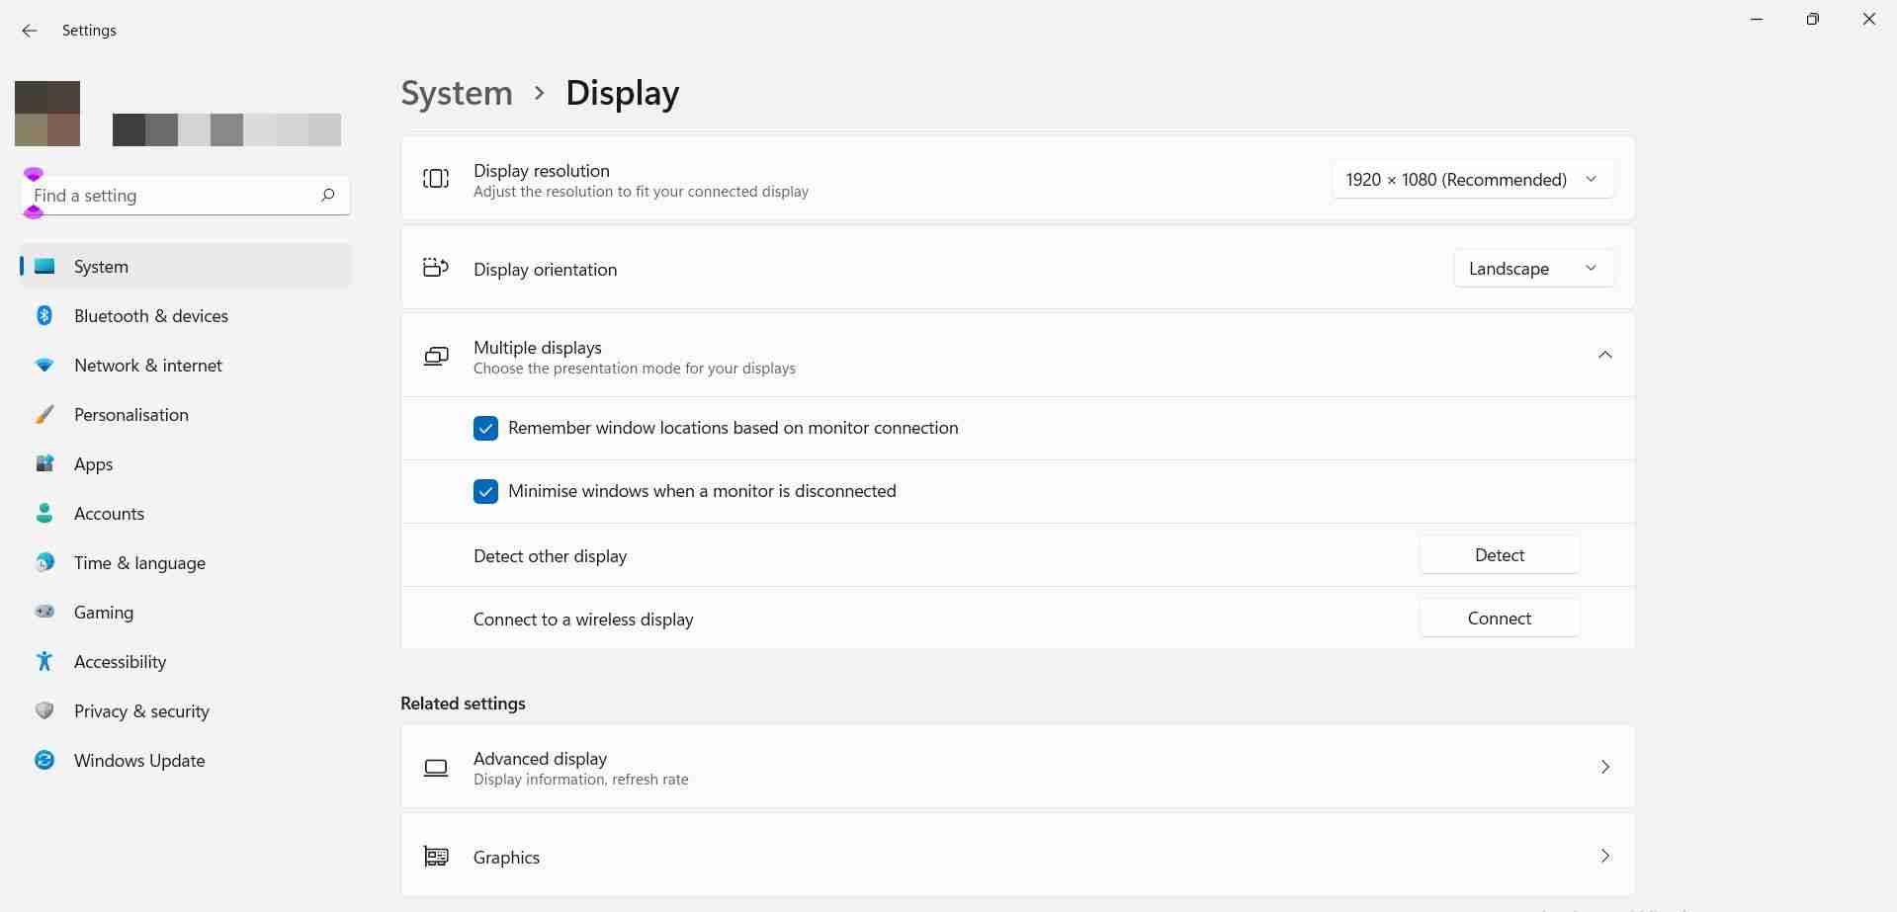Open Gaming settings in sidebar
Viewport: 1897px width, 912px height.
(x=104, y=612)
